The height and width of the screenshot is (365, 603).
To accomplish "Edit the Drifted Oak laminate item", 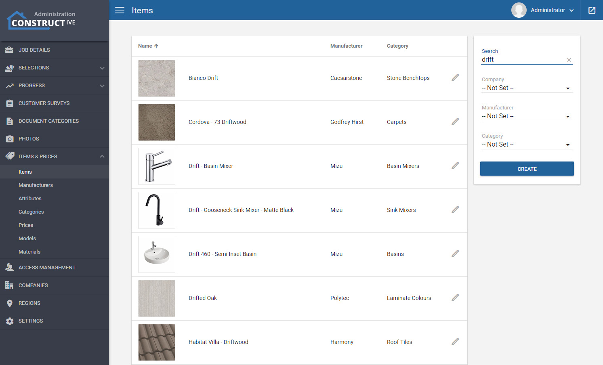I will [x=455, y=298].
